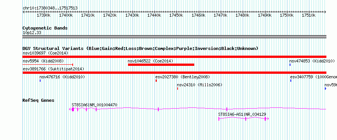Click the 17400k ruler tick label

(66, 15)
